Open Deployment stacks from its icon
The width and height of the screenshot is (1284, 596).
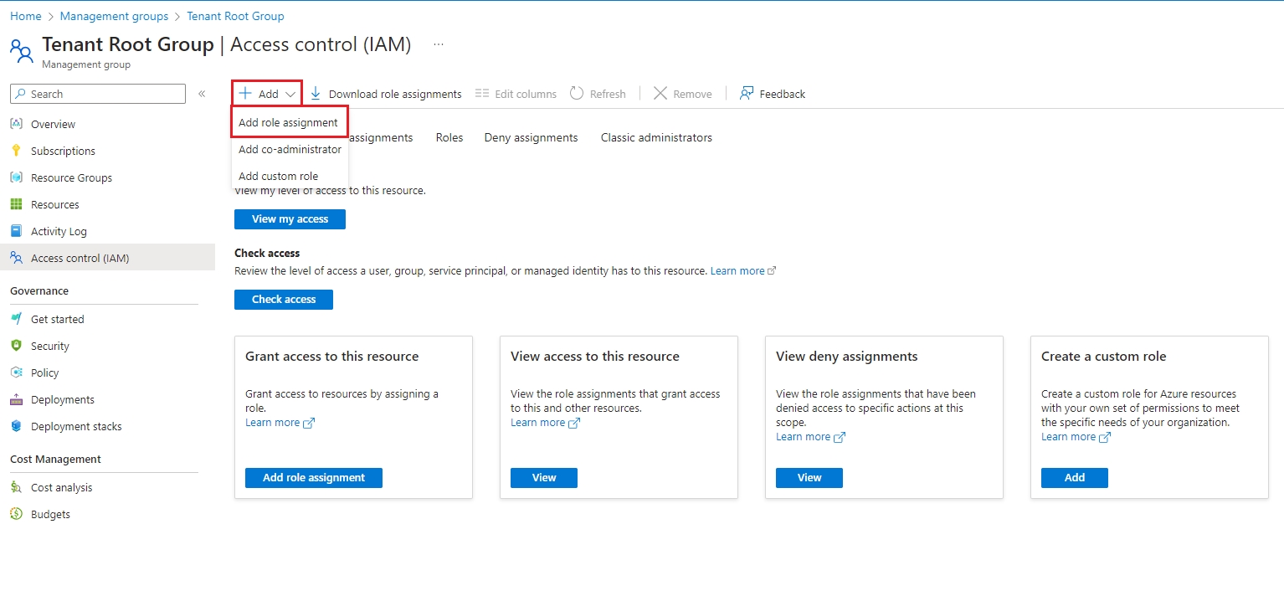(x=16, y=426)
